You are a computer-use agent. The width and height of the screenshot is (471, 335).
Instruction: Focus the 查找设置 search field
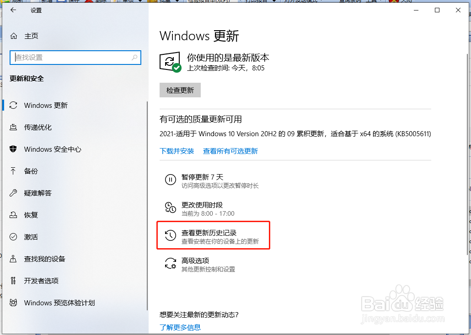click(x=75, y=57)
